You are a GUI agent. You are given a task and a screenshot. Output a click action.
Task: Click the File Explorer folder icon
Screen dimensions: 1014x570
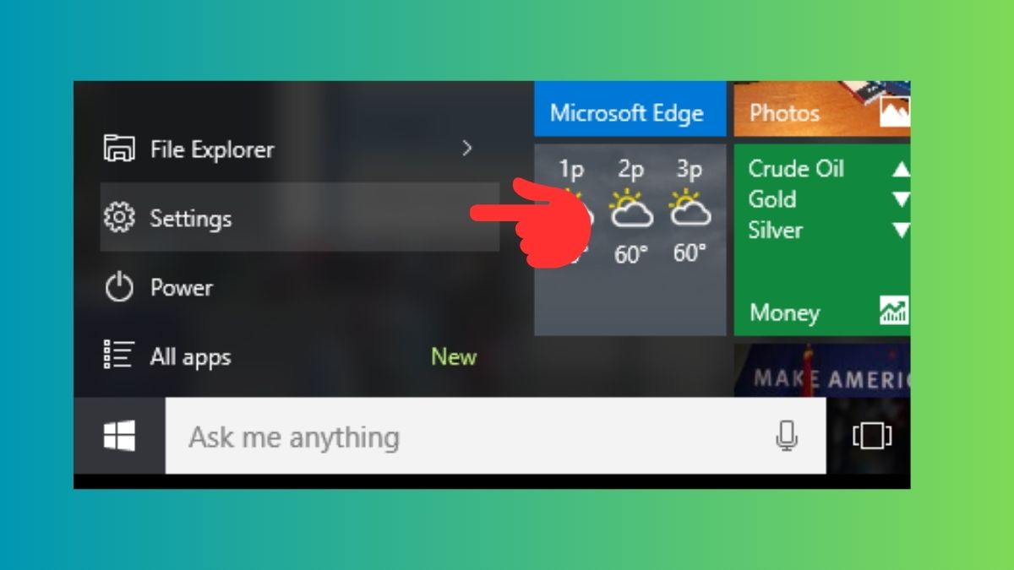[119, 149]
